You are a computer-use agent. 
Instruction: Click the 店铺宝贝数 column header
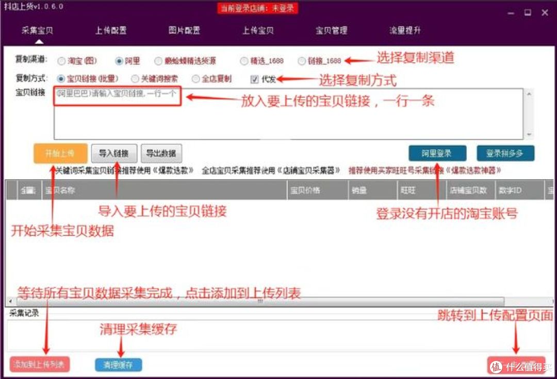[471, 191]
